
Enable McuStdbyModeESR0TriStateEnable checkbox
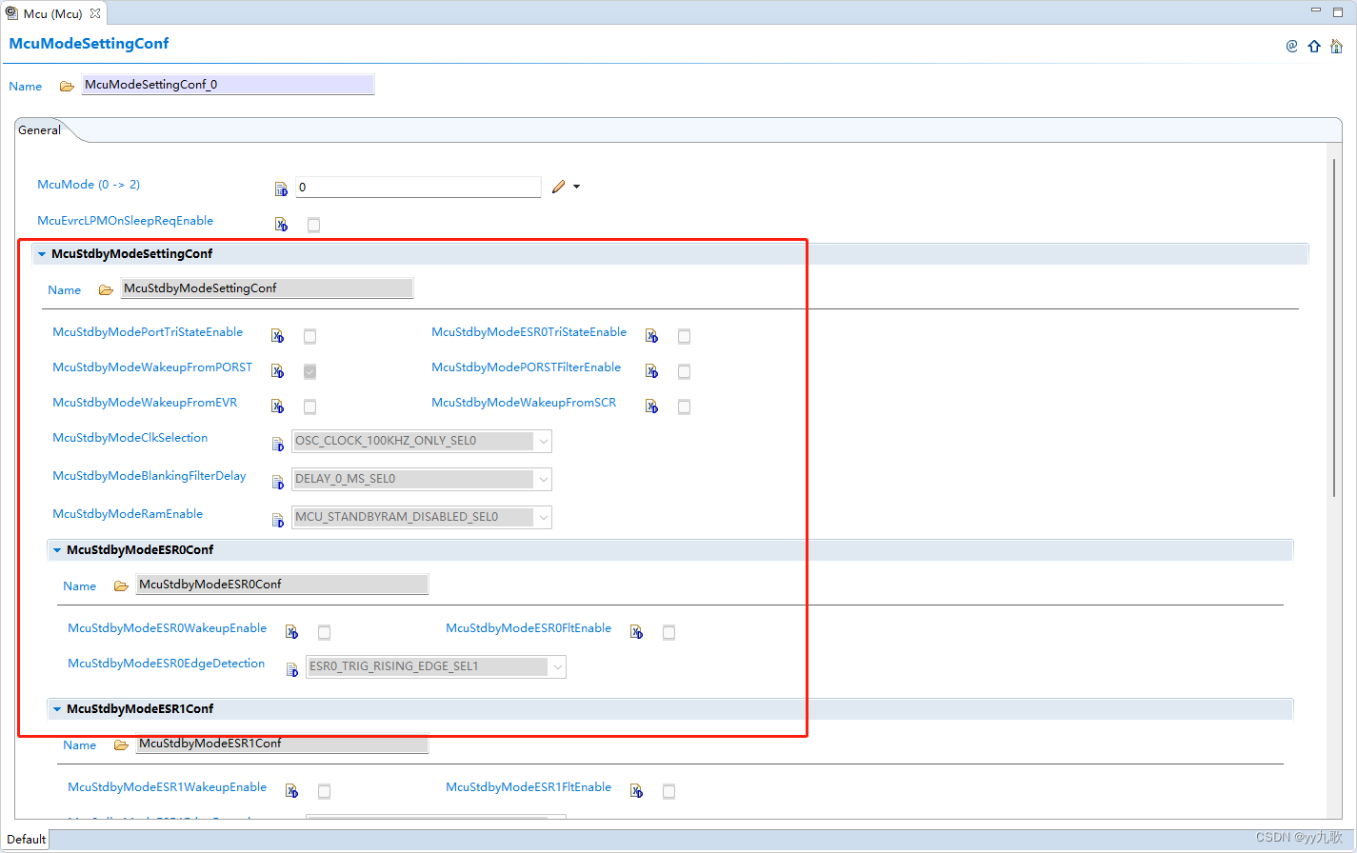click(x=684, y=336)
